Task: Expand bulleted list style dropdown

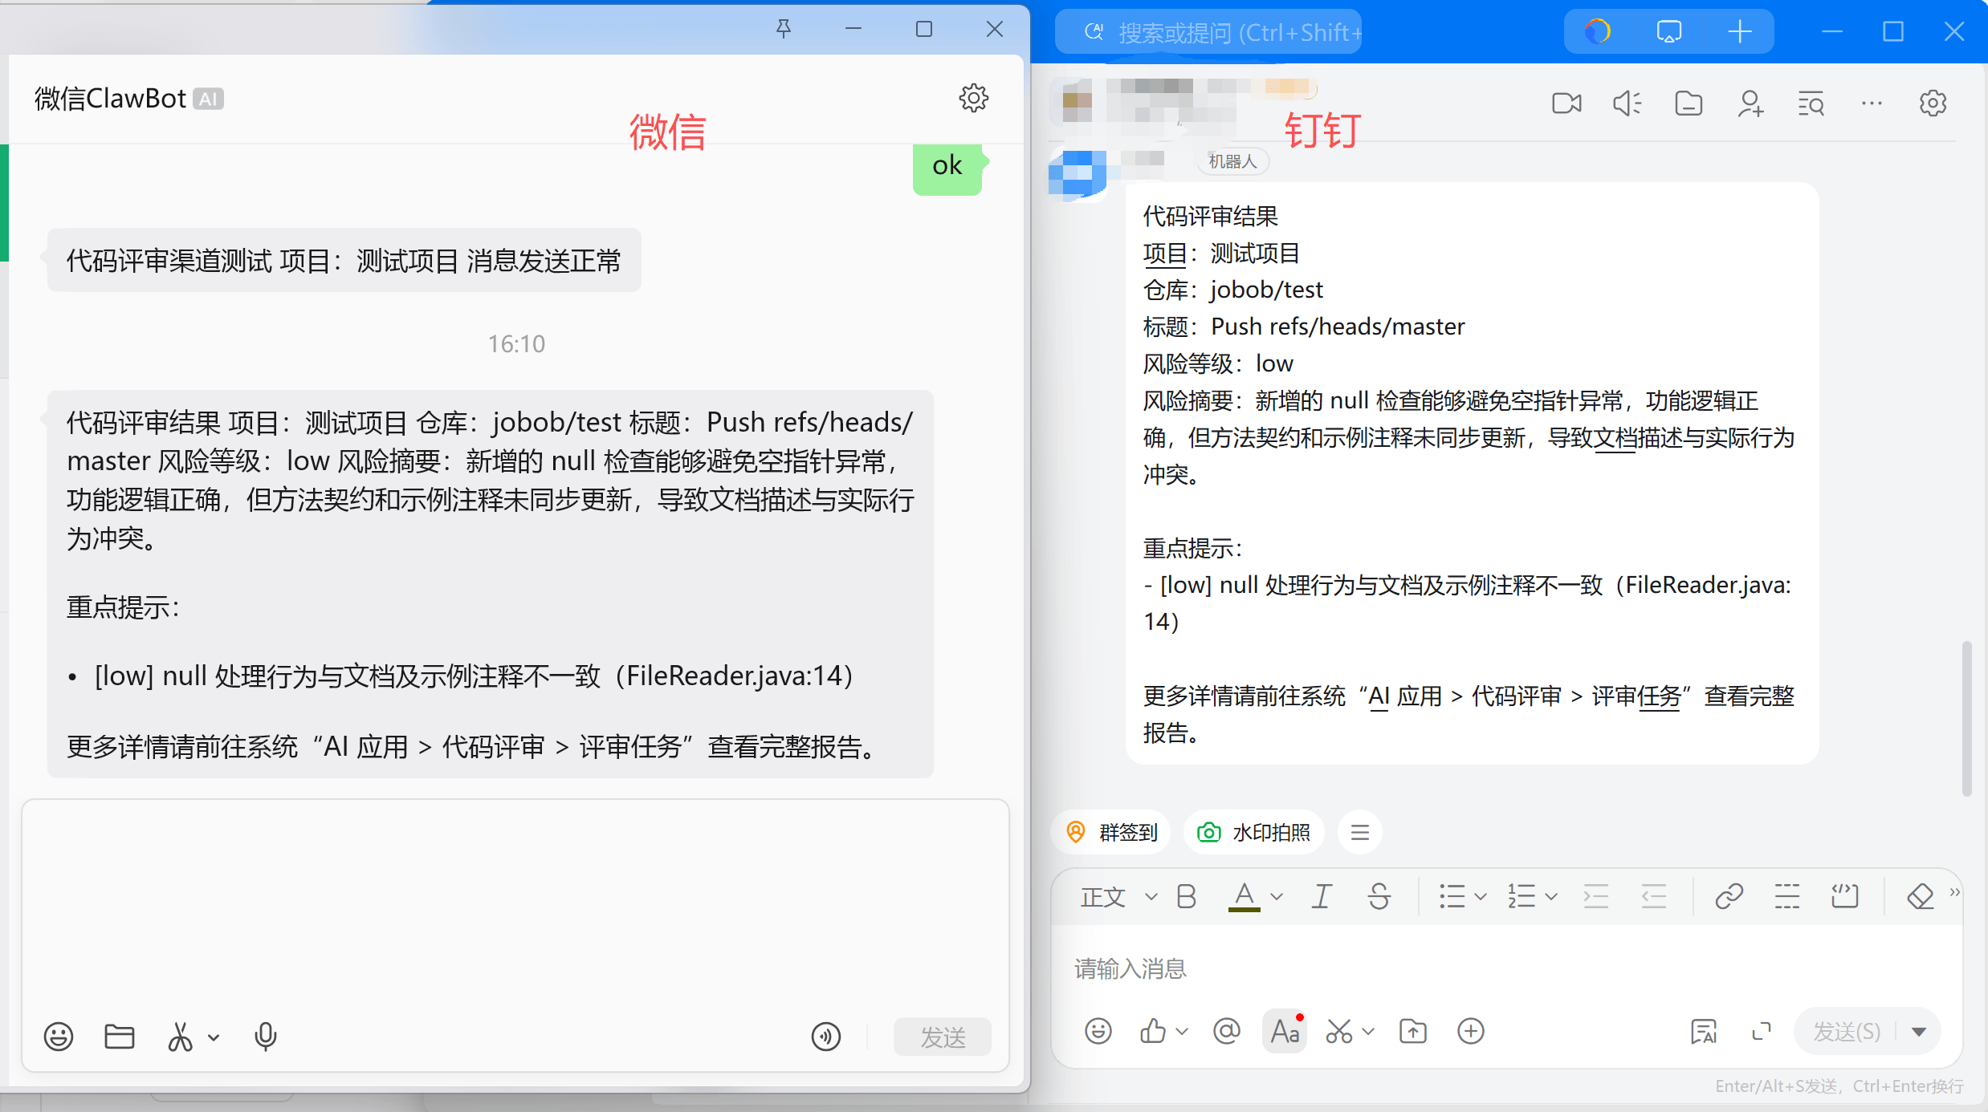Action: tap(1481, 897)
